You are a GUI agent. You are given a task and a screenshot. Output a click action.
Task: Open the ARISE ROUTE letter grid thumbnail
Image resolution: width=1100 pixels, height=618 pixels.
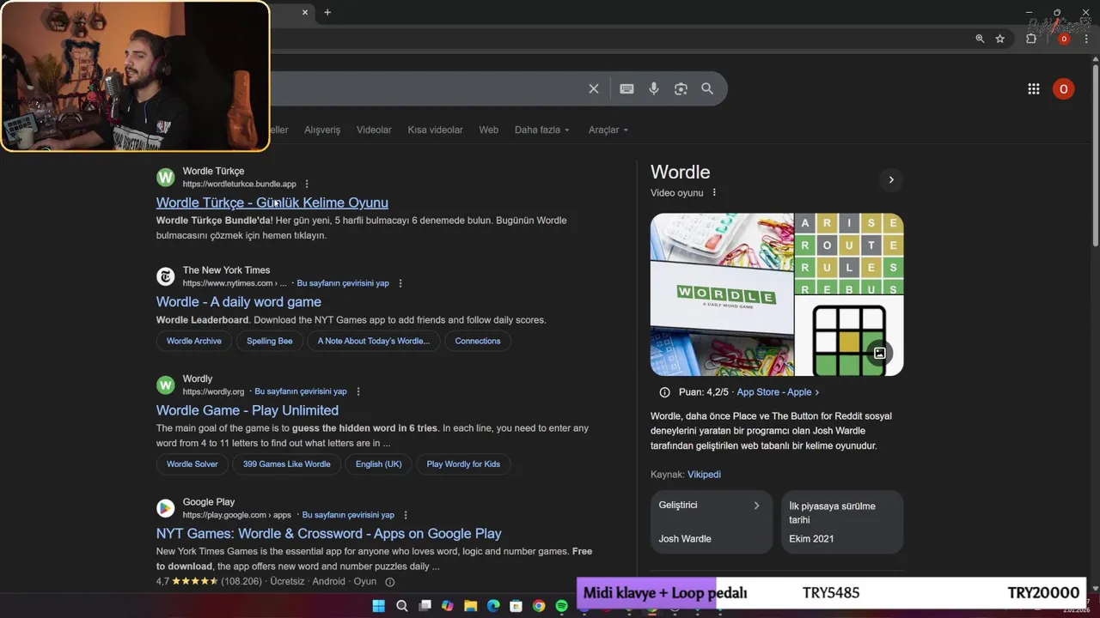point(849,253)
